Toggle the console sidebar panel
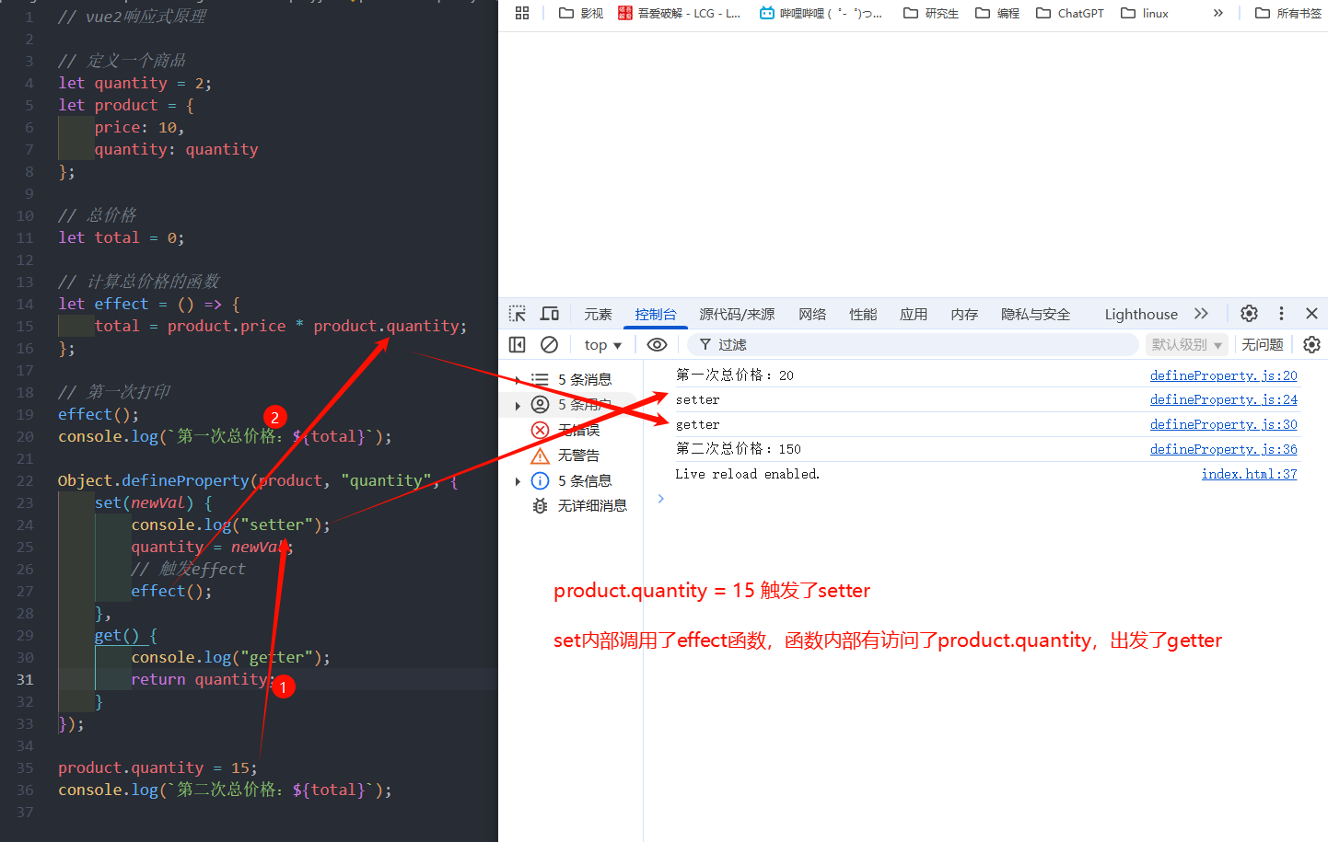1328x842 pixels. 518,344
